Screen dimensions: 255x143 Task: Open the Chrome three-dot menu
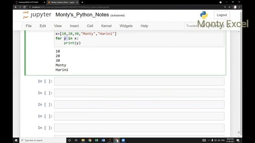239,7
